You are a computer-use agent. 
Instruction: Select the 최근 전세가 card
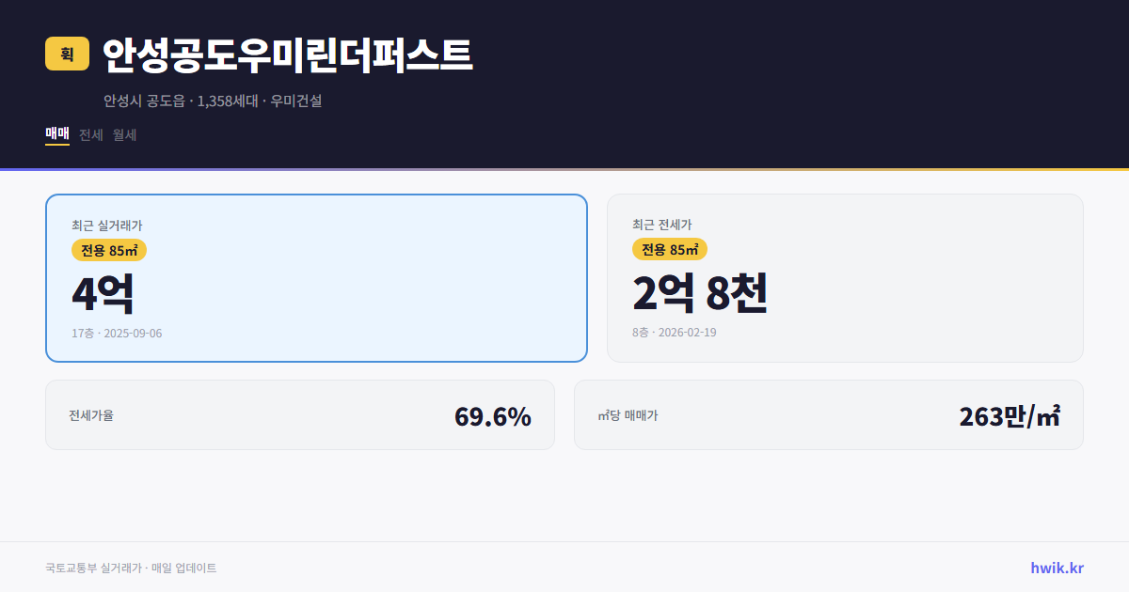tap(845, 277)
